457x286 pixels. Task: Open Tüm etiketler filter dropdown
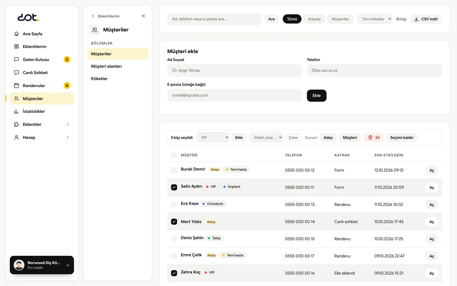(x=374, y=19)
